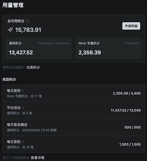Click the TraeCode / TraeWork label
Viewport: 147px width, 161px height.
coord(54,43)
